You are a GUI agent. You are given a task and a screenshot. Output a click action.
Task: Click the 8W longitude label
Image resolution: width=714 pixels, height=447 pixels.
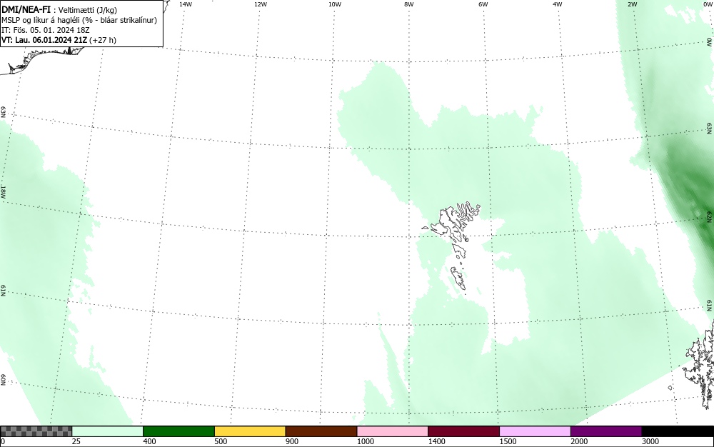pyautogui.click(x=409, y=4)
